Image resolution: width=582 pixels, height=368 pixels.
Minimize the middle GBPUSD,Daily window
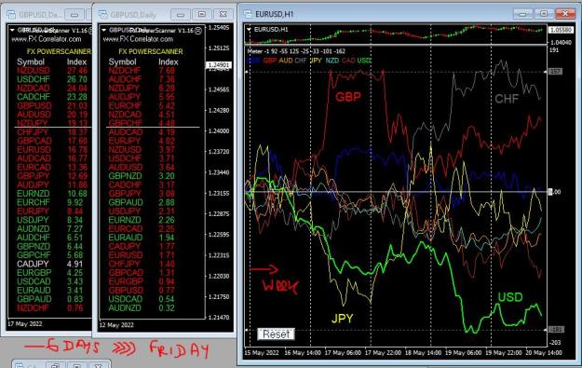181,15
